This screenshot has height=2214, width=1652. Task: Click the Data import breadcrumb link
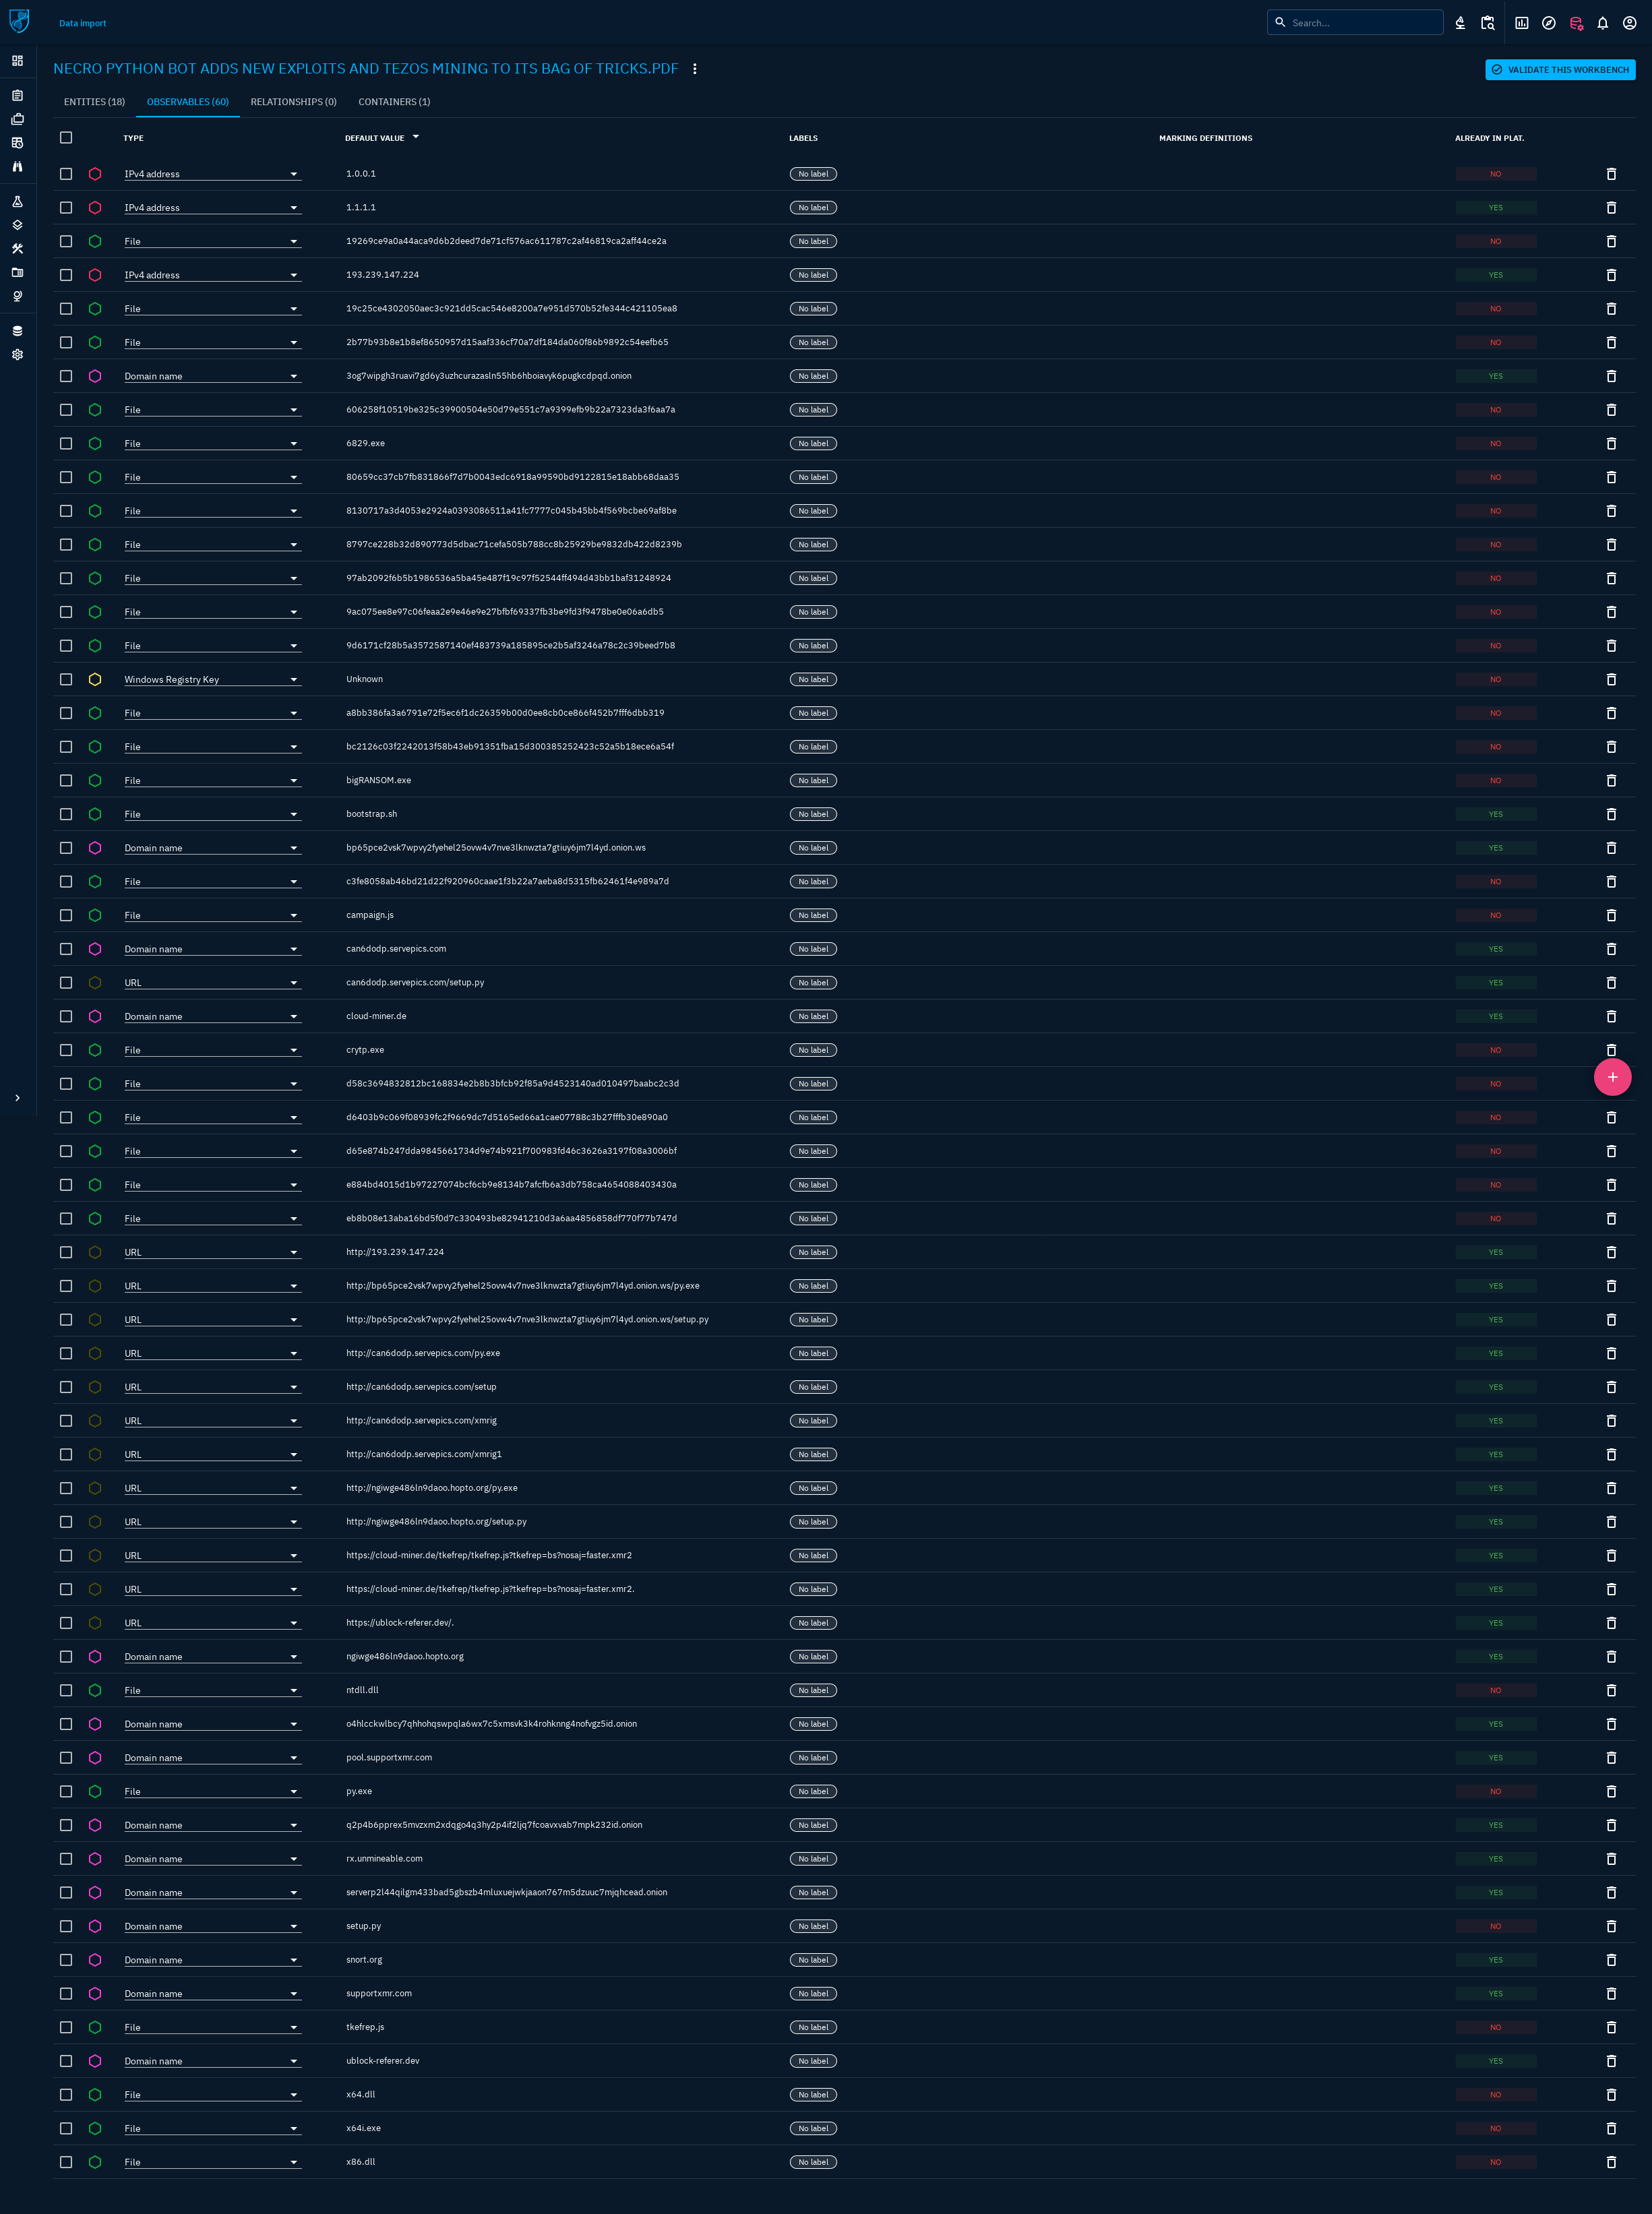point(82,23)
